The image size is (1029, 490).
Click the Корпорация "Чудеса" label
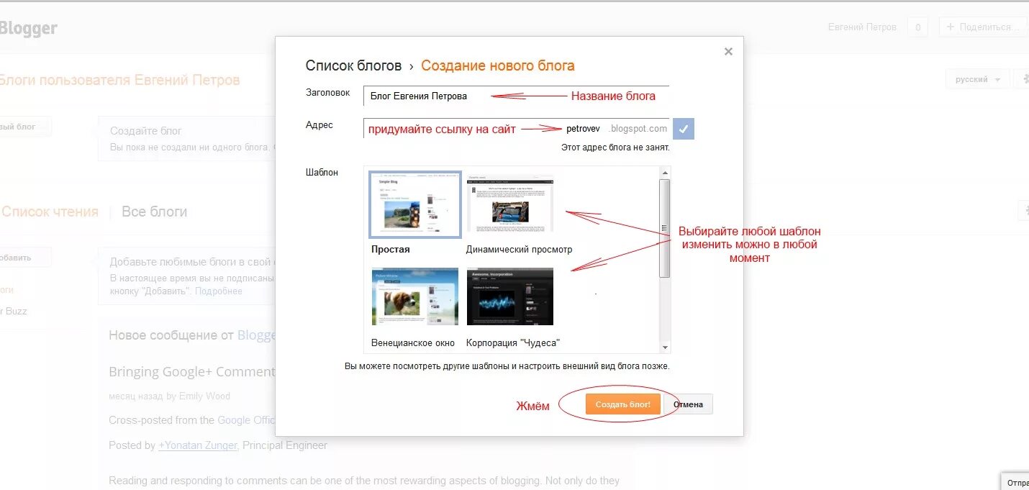point(513,343)
